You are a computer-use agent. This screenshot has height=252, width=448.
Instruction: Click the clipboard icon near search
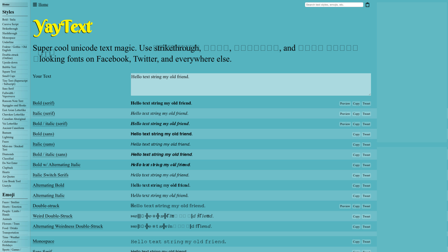pos(367,5)
